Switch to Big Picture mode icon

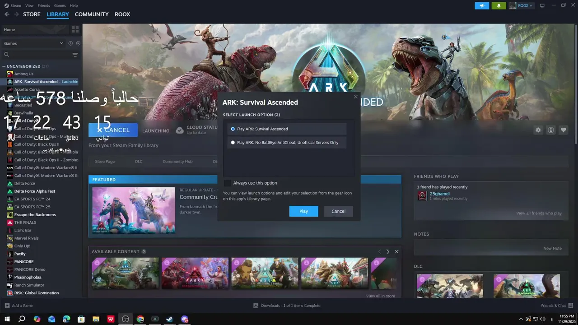pos(542,5)
